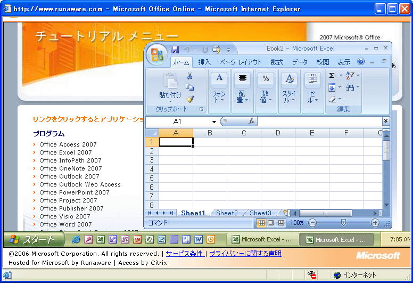Switch to Normal view in Excel status bar
The width and height of the screenshot is (413, 283).
261,223
